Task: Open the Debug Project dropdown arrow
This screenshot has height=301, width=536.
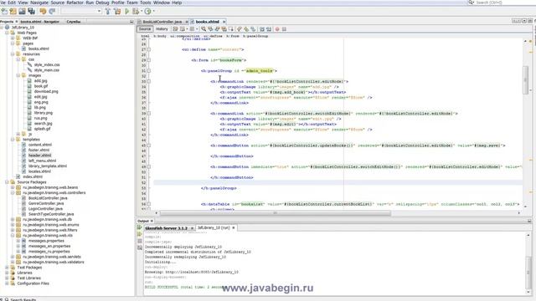Action: [x=141, y=11]
